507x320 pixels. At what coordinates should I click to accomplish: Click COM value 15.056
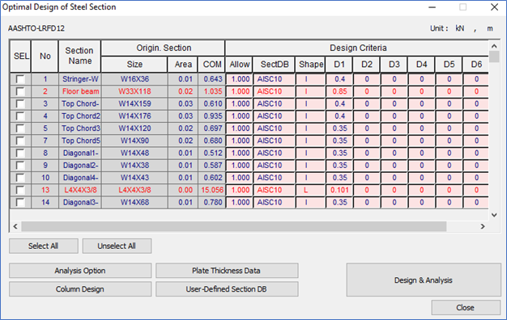tap(212, 190)
